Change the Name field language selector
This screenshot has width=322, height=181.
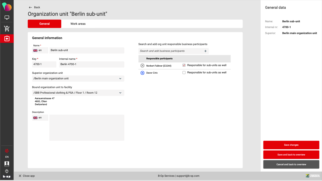click(40, 50)
